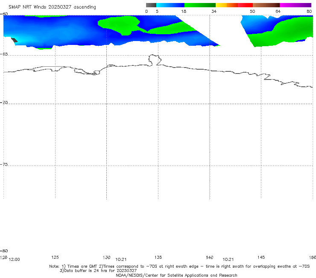Select the cyan-blue 5–18 color bar segment
Viewport: 316px width, 278px height.
click(x=170, y=5)
